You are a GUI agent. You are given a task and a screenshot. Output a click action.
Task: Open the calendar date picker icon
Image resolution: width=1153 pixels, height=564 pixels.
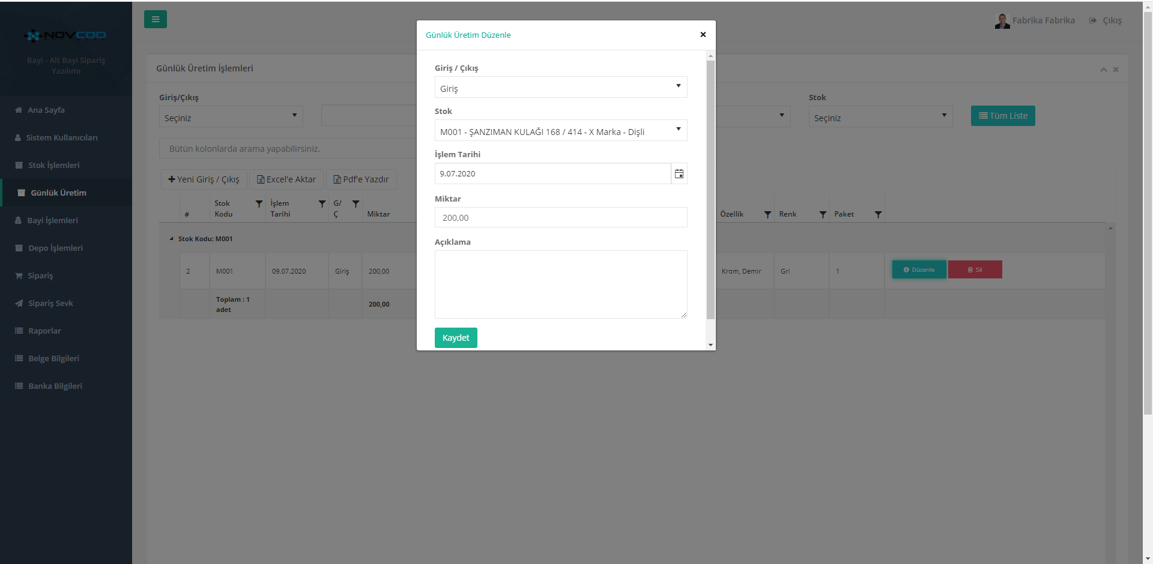coord(679,174)
